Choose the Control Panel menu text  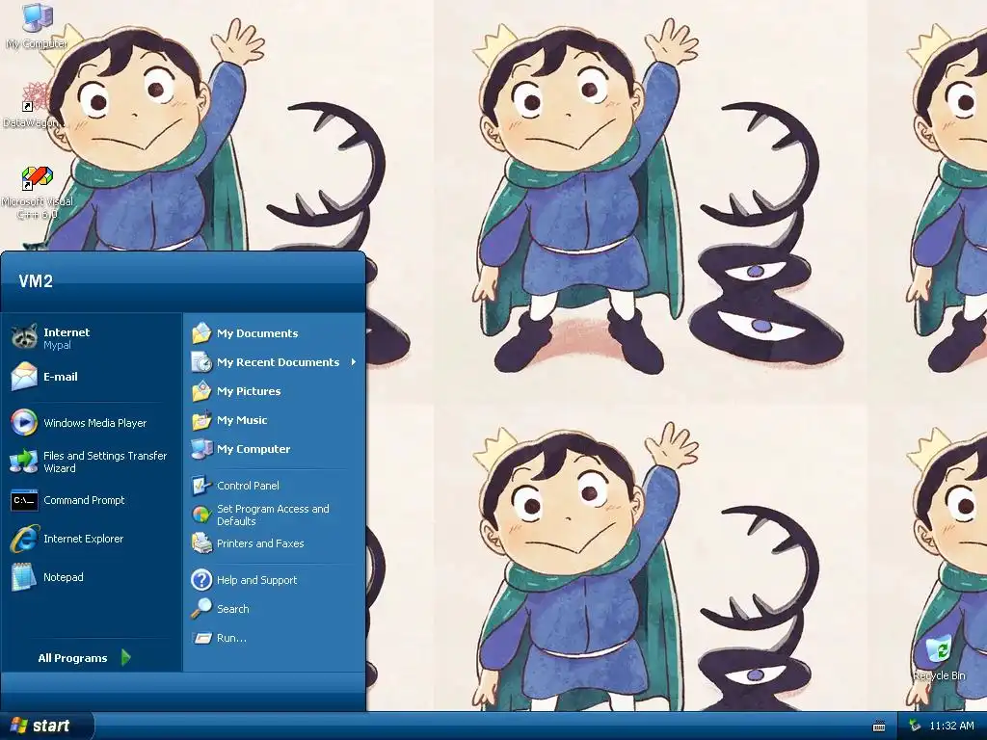248,486
